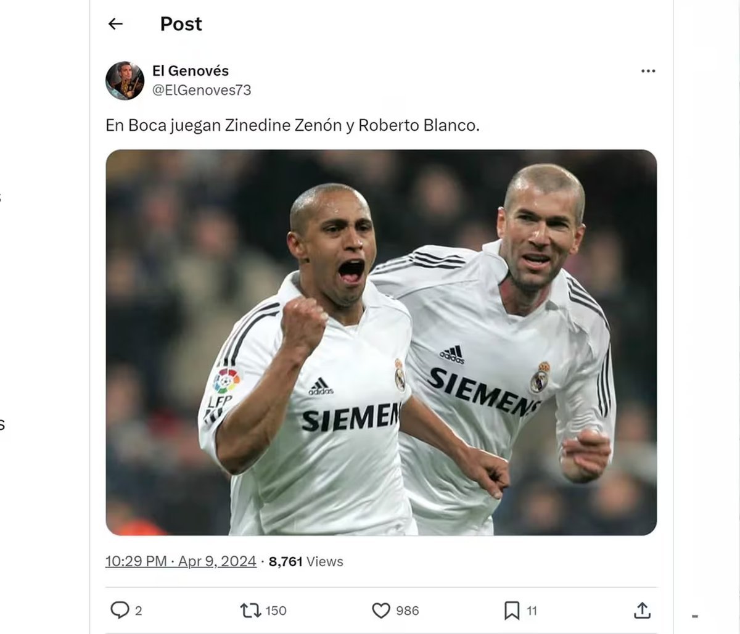Show the 986 likes count
Screen dimensions: 740x634
pos(407,611)
